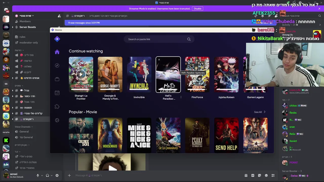Click the search magnifier icon in Stremio
Image resolution: width=324 pixels, height=182 pixels.
189,39
